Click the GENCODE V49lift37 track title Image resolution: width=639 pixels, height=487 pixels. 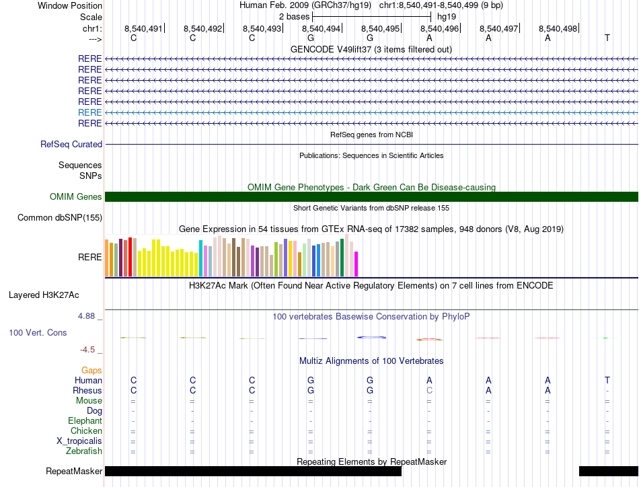(371, 50)
